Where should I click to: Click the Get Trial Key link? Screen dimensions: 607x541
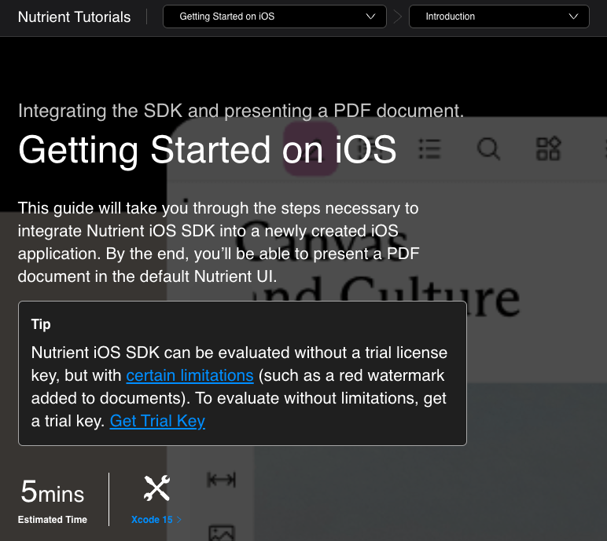point(157,421)
